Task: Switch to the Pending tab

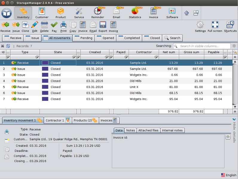Action: click(83, 38)
